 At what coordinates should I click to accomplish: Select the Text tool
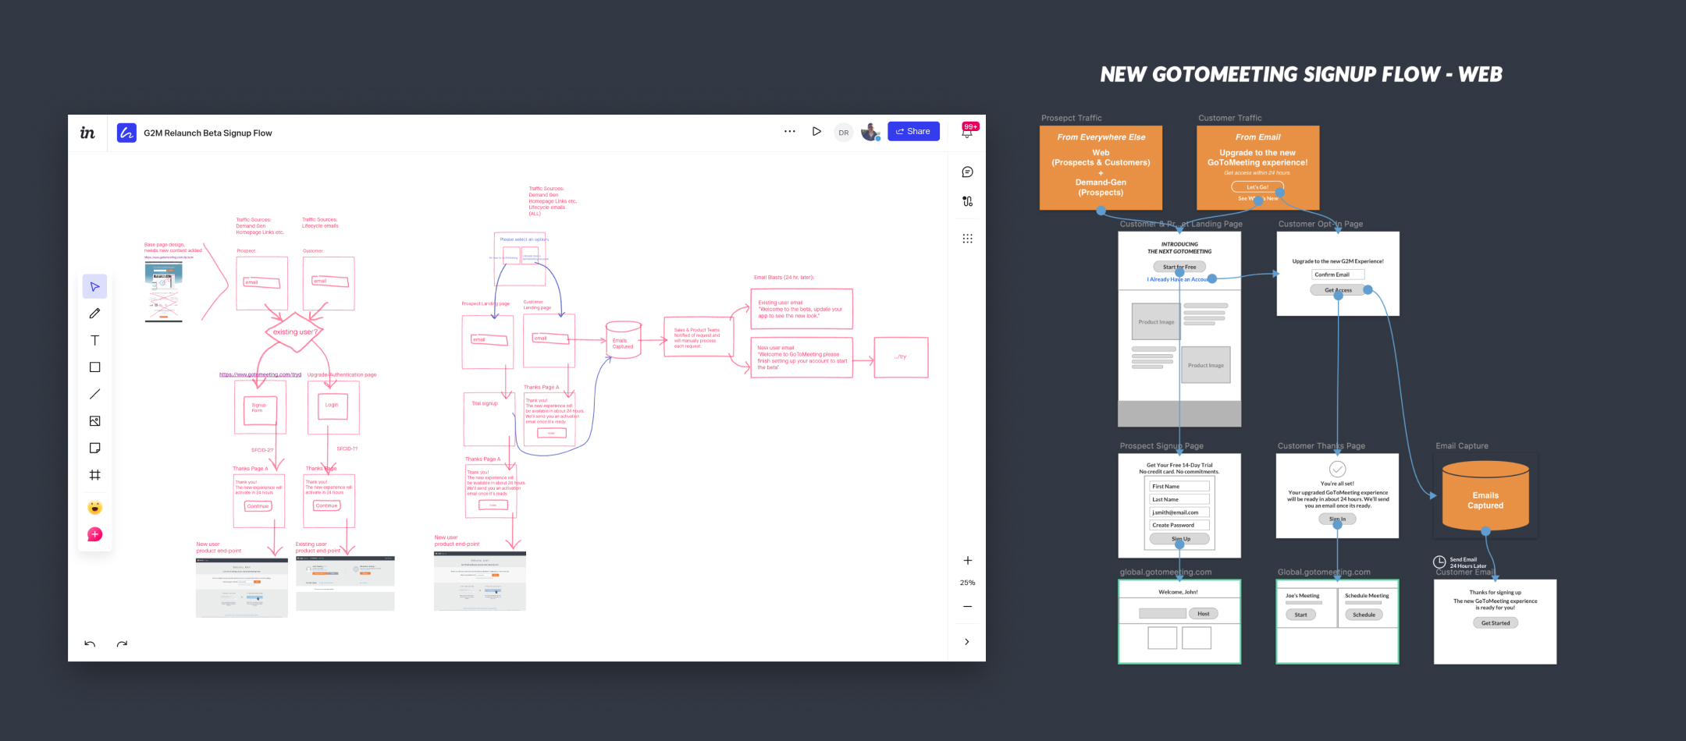coord(94,340)
